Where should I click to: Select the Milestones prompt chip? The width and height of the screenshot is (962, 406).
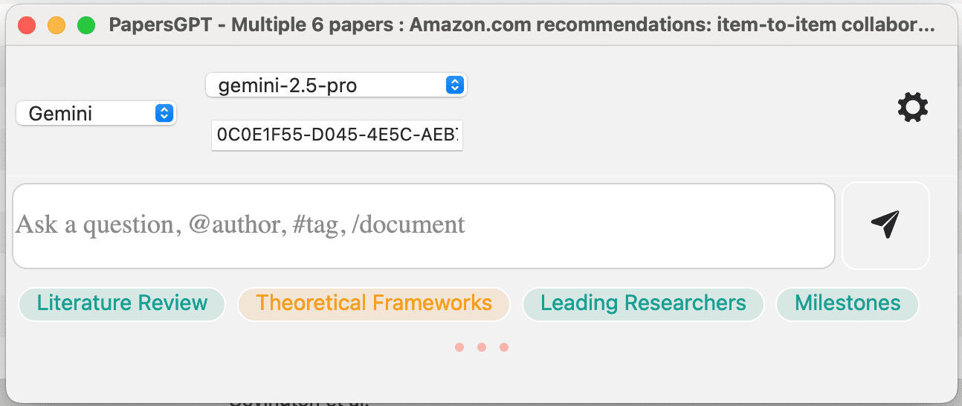pyautogui.click(x=848, y=303)
